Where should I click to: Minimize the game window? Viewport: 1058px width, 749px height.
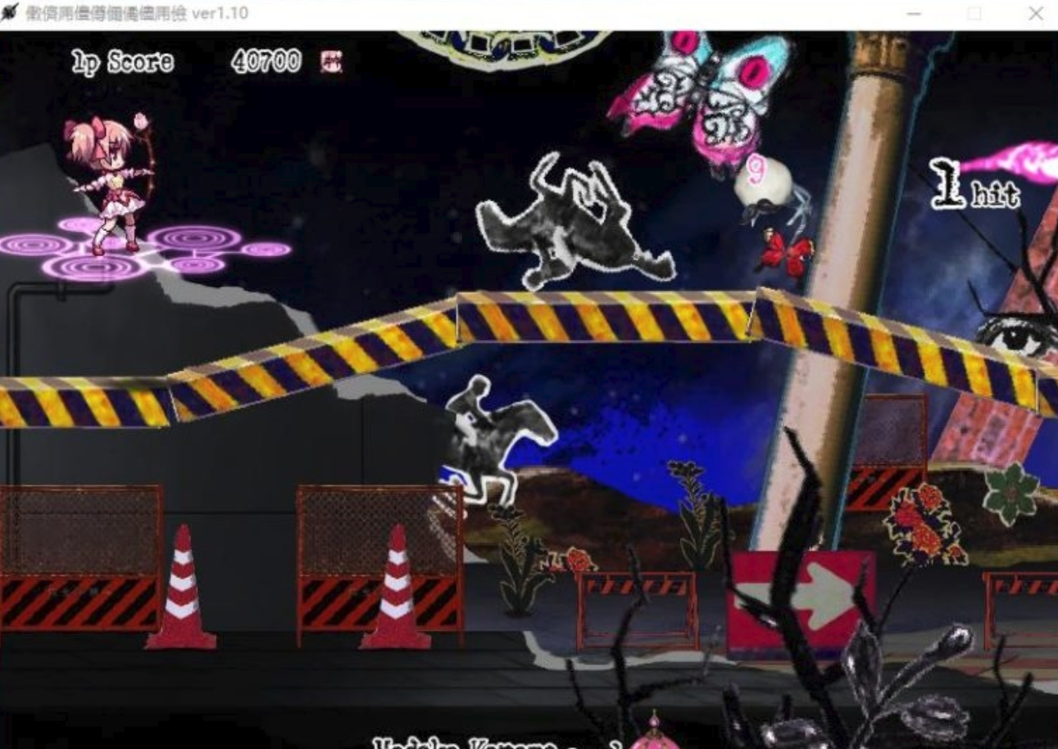[x=914, y=14]
